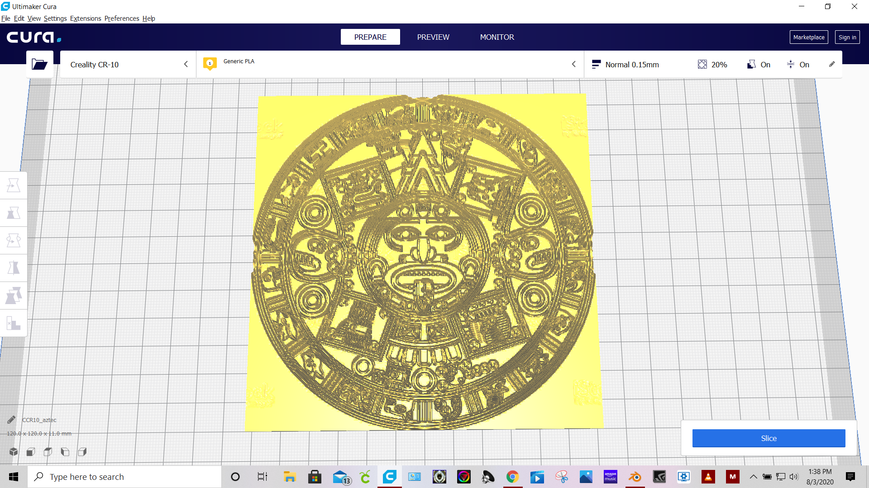Click the pencil icon next to CCR10_aztec
This screenshot has height=488, width=869.
point(11,420)
